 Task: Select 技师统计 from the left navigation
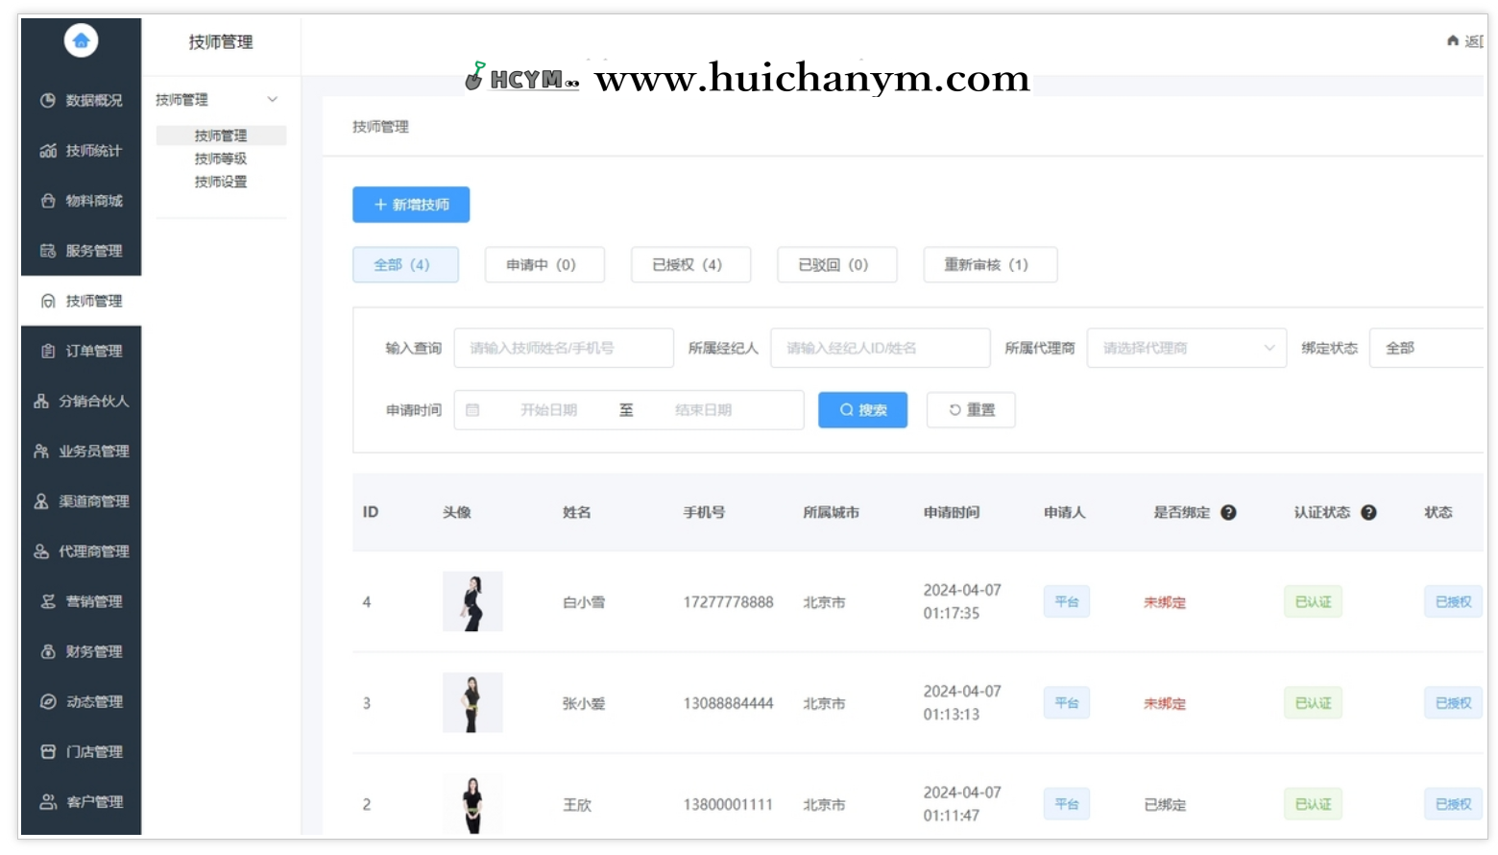click(83, 151)
